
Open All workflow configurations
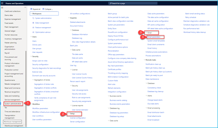click(x=80, y=14)
